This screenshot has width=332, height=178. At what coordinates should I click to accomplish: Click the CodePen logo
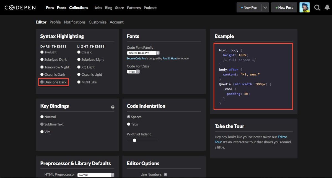point(20,7)
